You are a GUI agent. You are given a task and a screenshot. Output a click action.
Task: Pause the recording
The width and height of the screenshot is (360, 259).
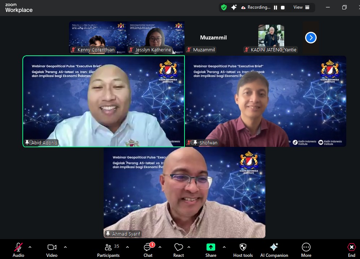coord(276,7)
